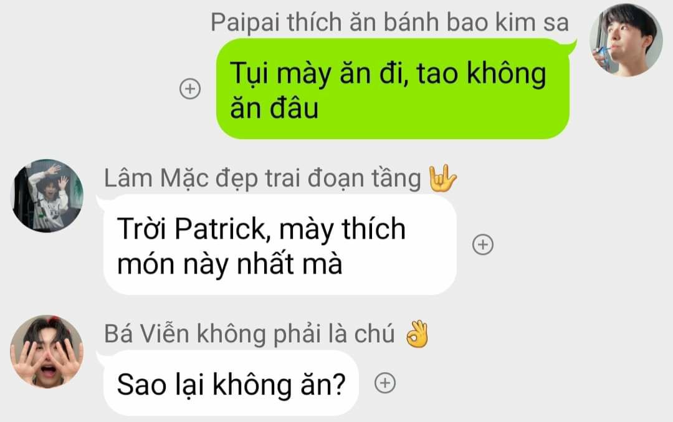Screen dimensions: 673x422
Task: Select the "Trời Patrick, mày thích" message bubble
Action: (280, 245)
